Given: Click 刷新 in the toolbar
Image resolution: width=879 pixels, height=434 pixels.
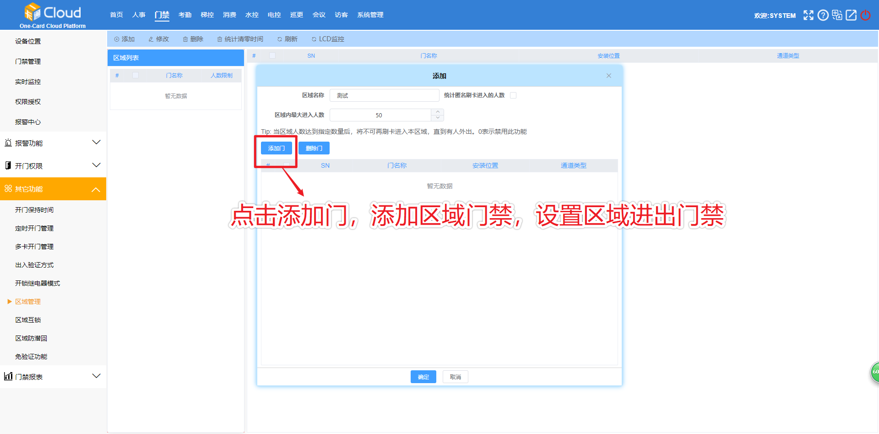Looking at the screenshot, I should pyautogui.click(x=288, y=39).
